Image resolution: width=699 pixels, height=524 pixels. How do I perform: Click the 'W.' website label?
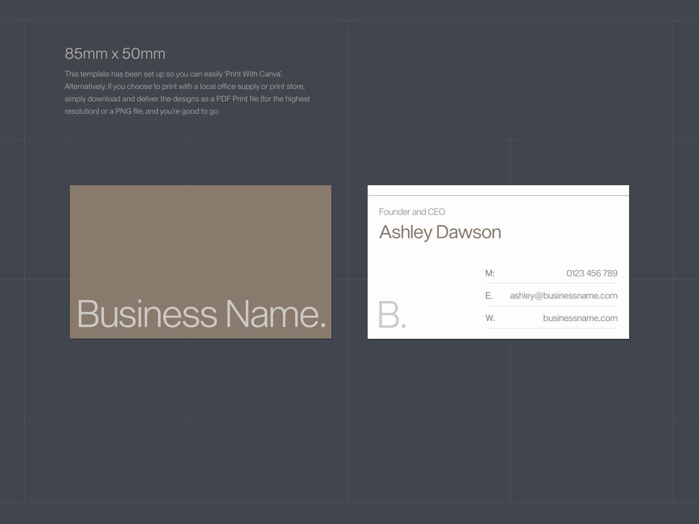(490, 317)
